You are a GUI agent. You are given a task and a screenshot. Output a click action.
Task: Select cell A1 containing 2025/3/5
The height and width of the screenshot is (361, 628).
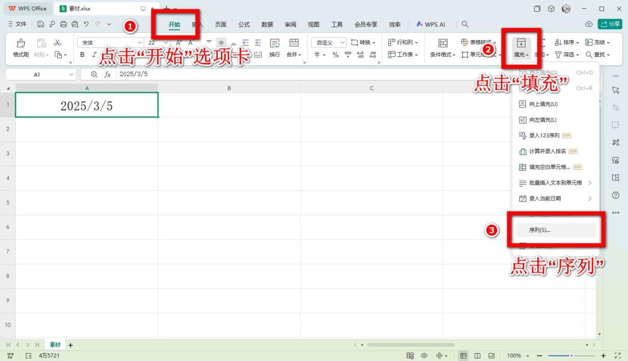87,105
